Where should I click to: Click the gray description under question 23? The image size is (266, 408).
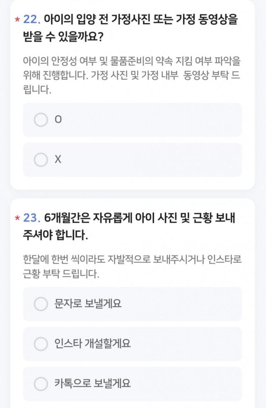click(132, 266)
